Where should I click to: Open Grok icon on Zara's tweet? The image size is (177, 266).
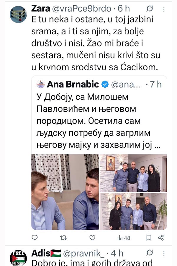[x=150, y=9]
